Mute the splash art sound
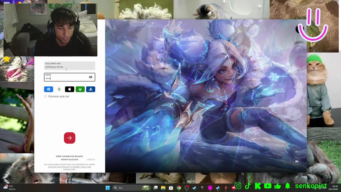Image resolution: width=341 pixels, height=192 pixels. tap(297, 151)
